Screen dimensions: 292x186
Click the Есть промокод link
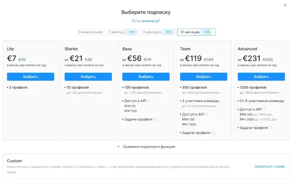tap(146, 21)
